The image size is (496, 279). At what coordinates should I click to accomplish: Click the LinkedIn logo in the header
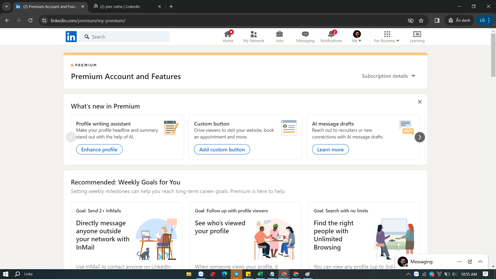point(71,37)
